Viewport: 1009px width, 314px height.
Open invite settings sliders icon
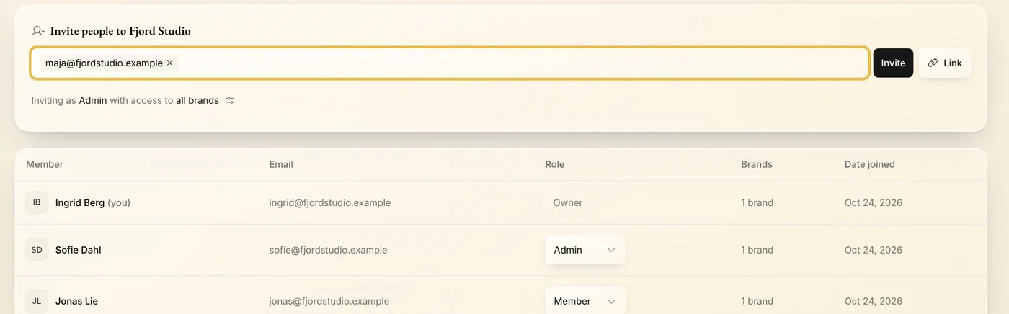click(230, 101)
